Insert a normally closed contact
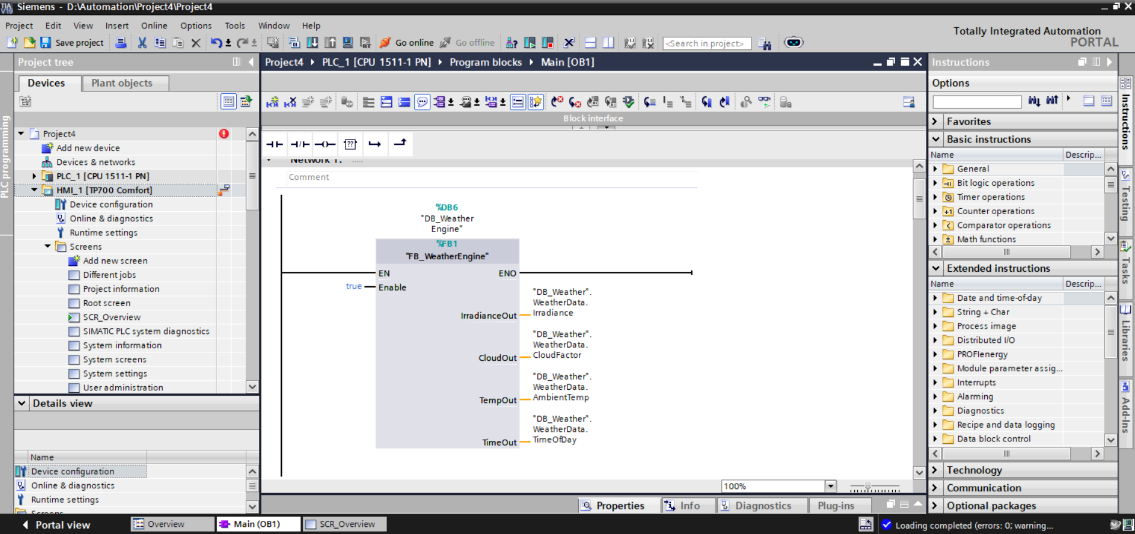Image resolution: width=1135 pixels, height=534 pixels. 300,144
